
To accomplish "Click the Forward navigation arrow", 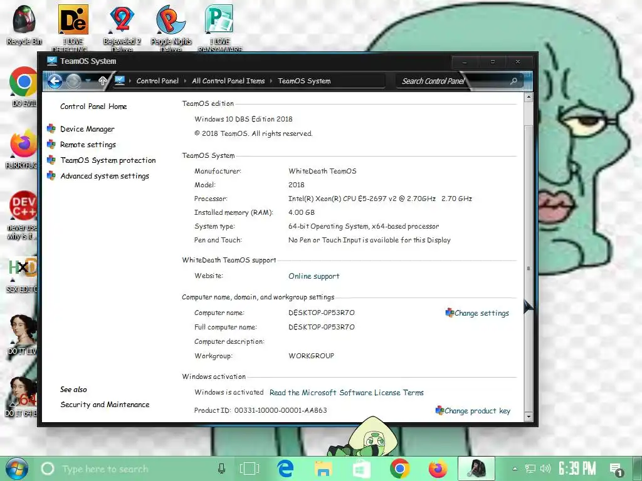I will point(73,81).
